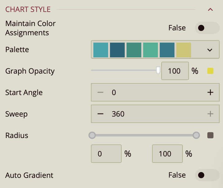Click the Chart Style section header
The image size is (223, 188).
coord(28,10)
